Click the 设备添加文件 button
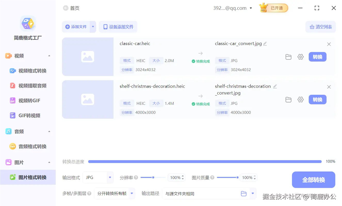This screenshot has width=342, height=206. point(118,27)
